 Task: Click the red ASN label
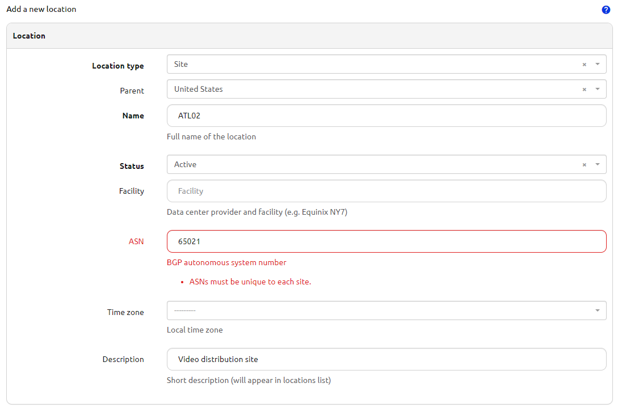[x=136, y=241]
